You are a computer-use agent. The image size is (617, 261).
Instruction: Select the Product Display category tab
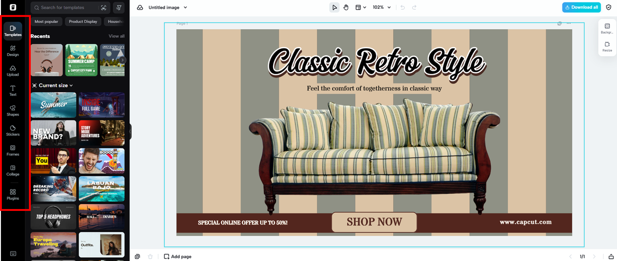83,22
